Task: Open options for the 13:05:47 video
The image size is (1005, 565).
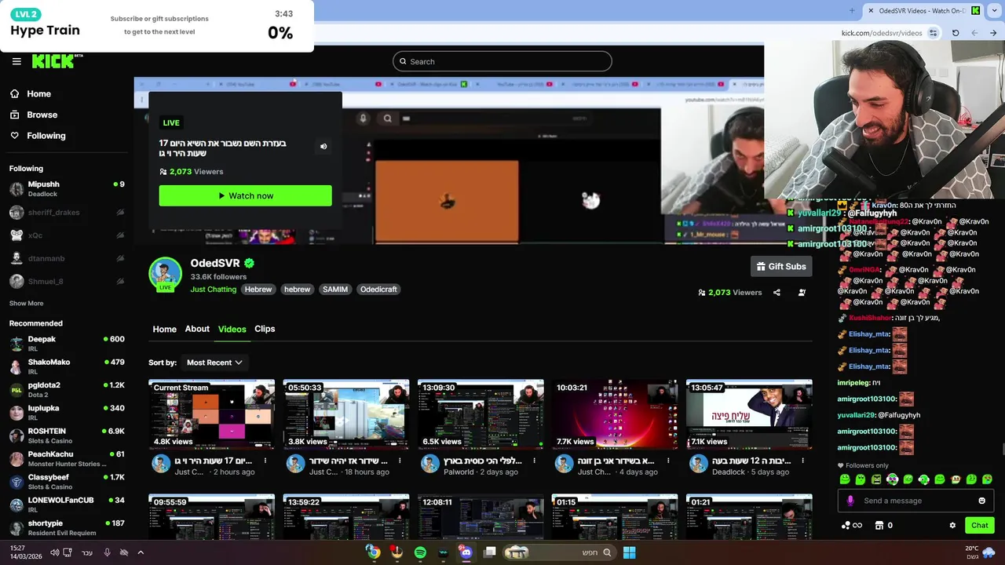Action: point(802,461)
